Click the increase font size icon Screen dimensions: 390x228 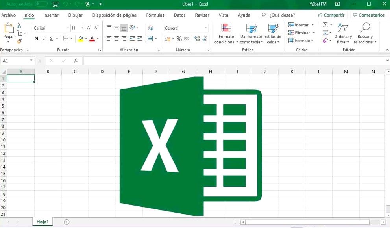(89, 28)
